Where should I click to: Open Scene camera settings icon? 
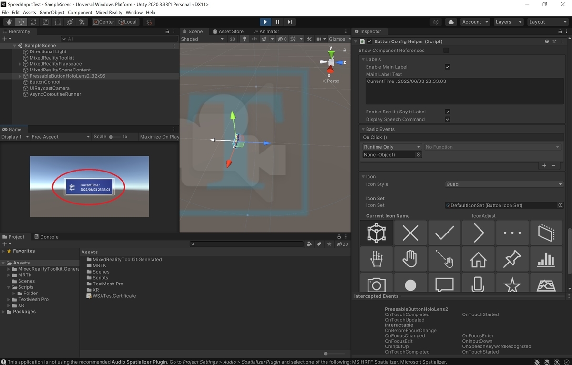click(x=319, y=39)
